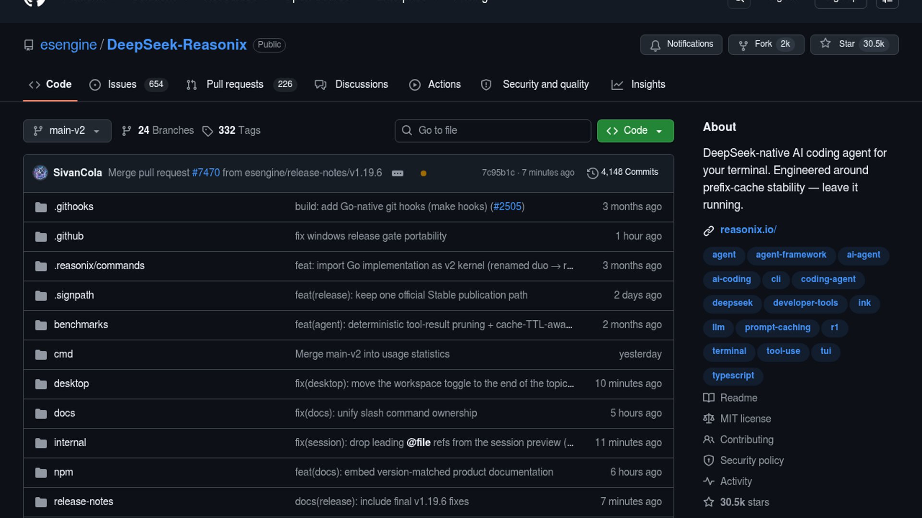Click the .githooks folder icon

[41, 207]
